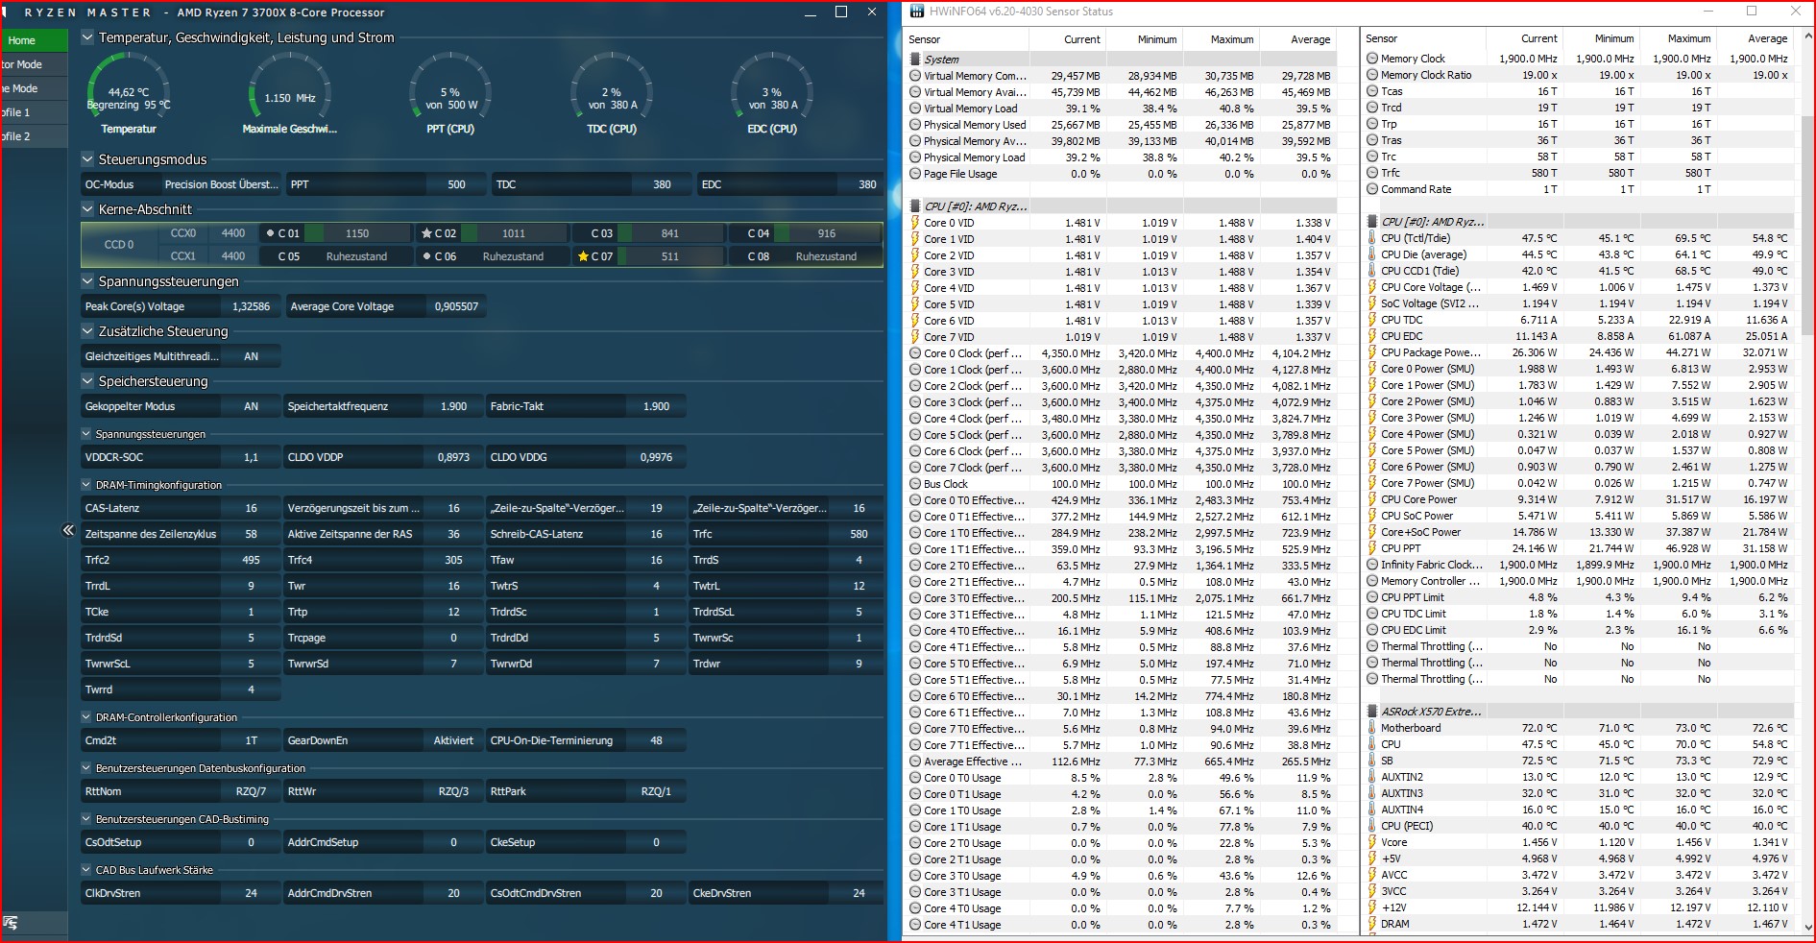Click the RttNom value RZQ/7

point(251,791)
